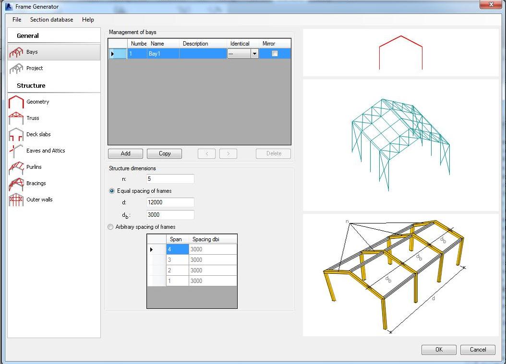The width and height of the screenshot is (506, 364).
Task: Click the n value input field
Action: tap(170, 179)
